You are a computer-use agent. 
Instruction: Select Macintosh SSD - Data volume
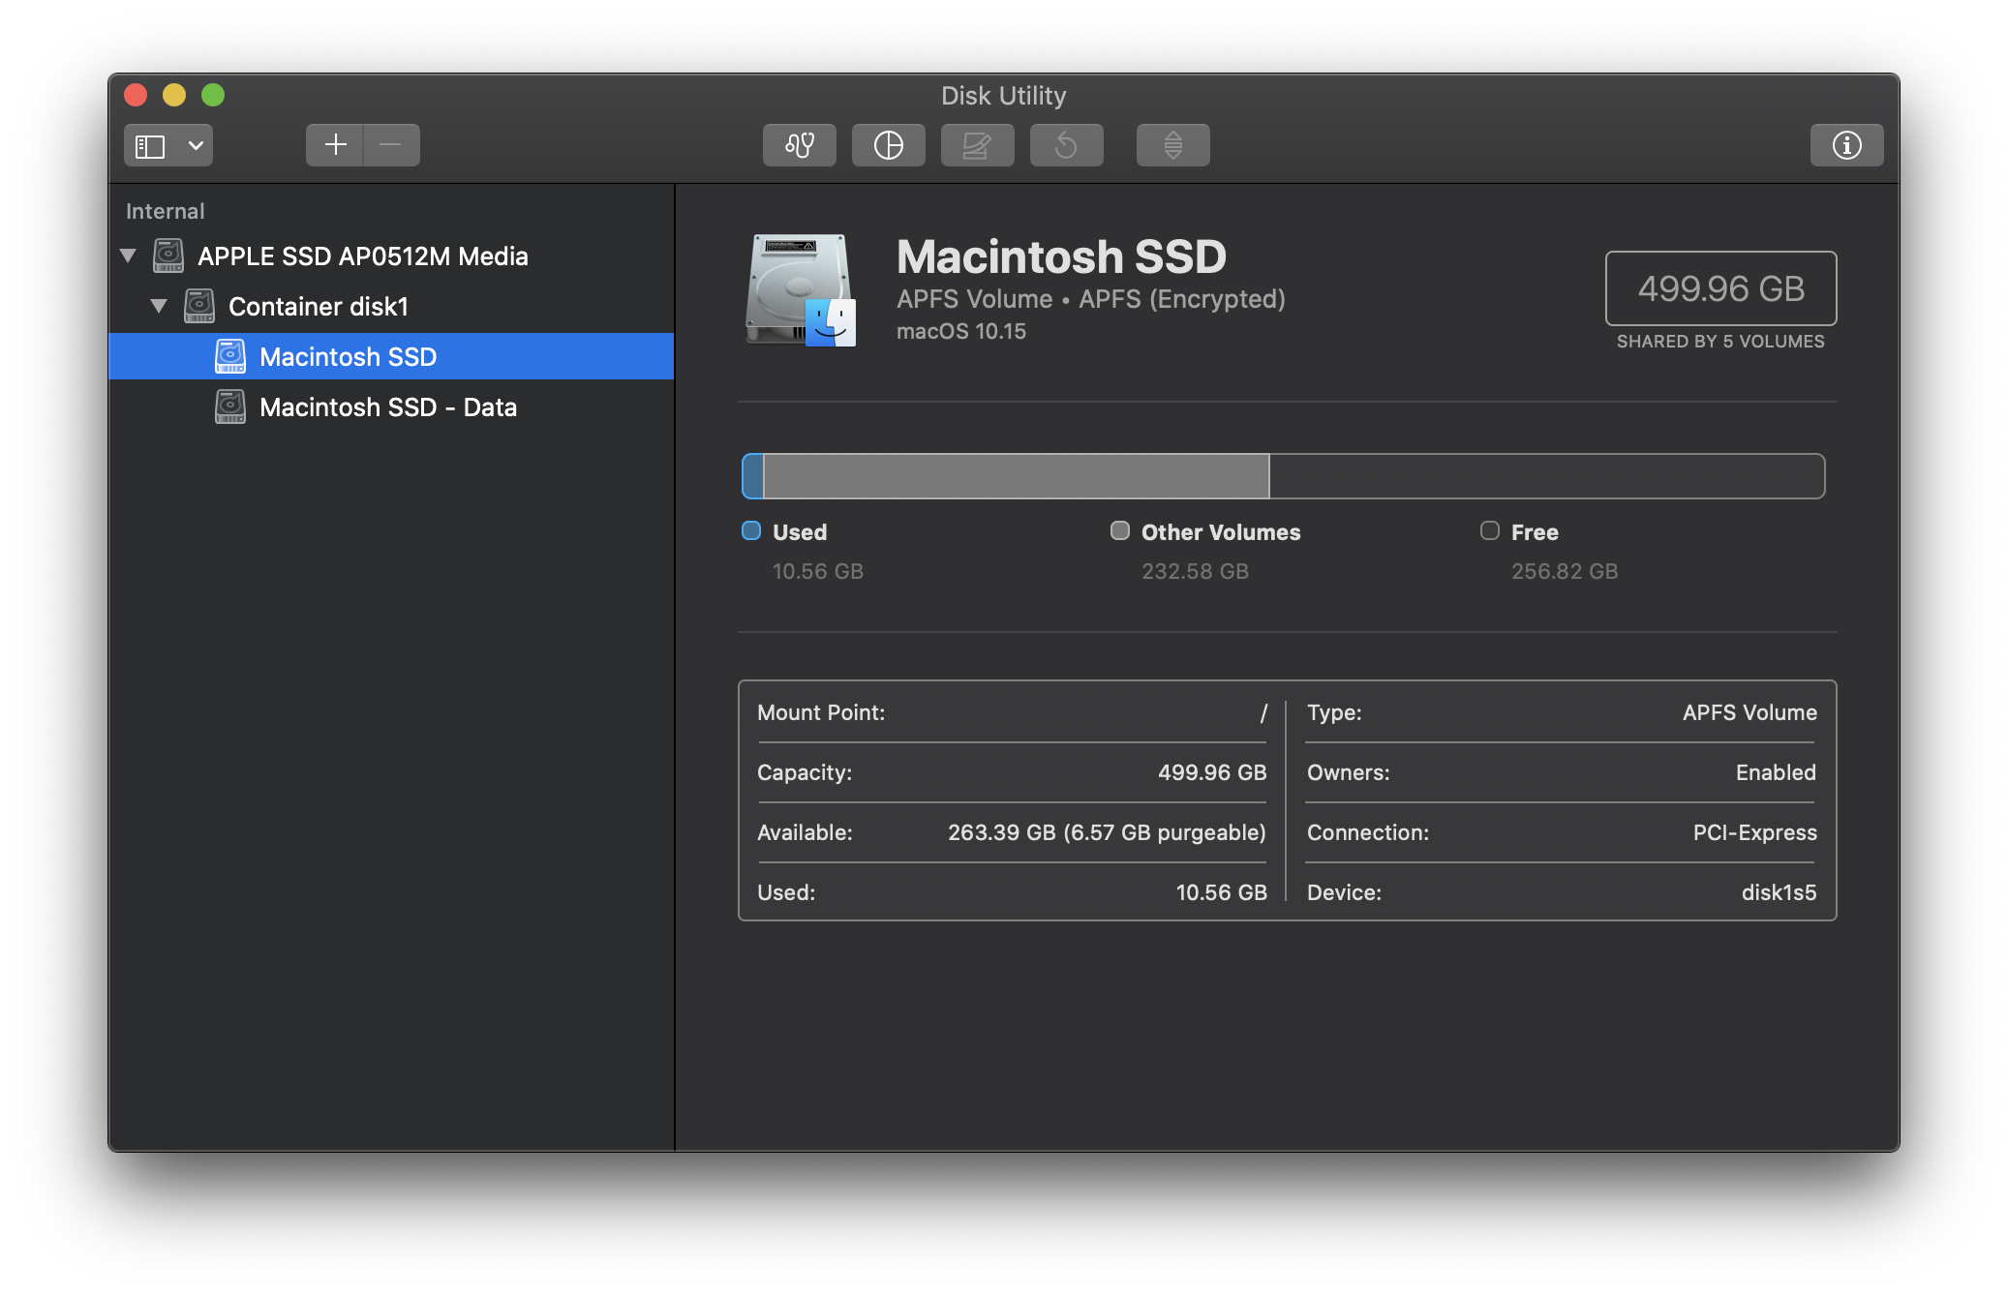click(387, 407)
